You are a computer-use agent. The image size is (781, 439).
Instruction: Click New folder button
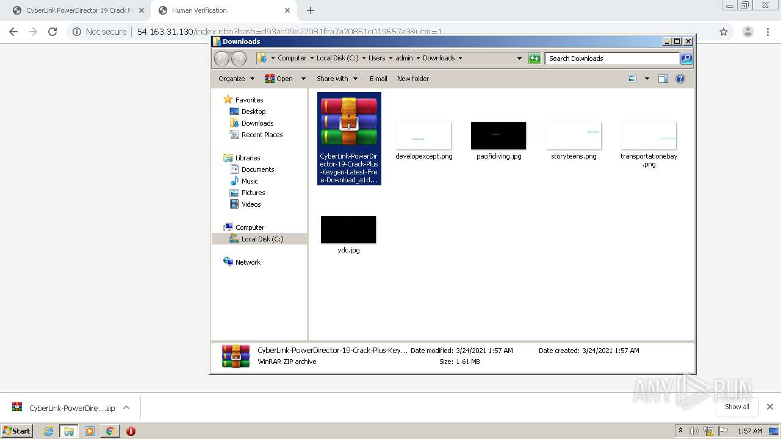413,79
